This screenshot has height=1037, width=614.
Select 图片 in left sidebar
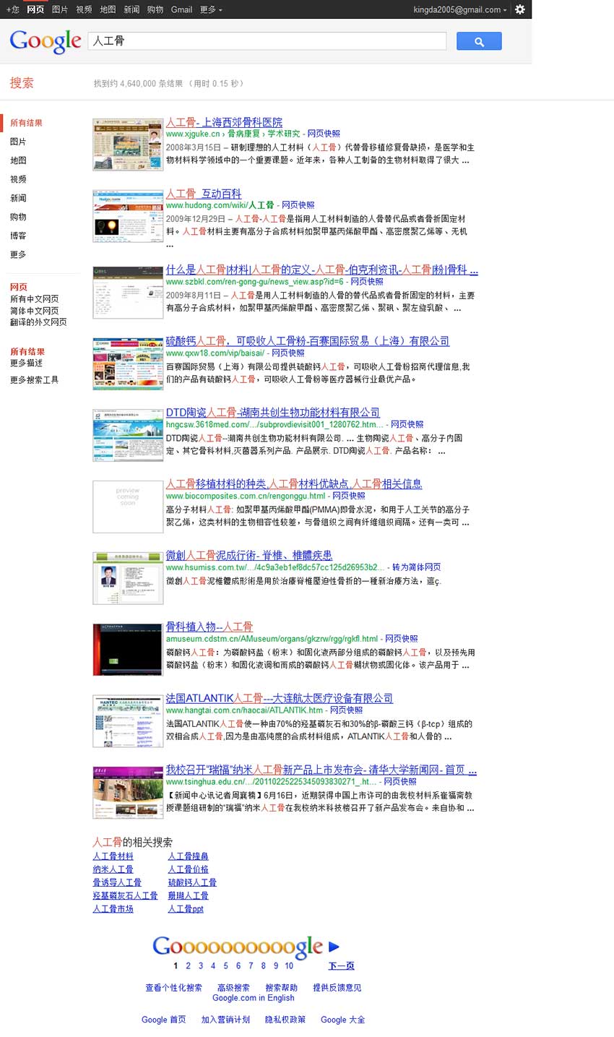[x=18, y=142]
